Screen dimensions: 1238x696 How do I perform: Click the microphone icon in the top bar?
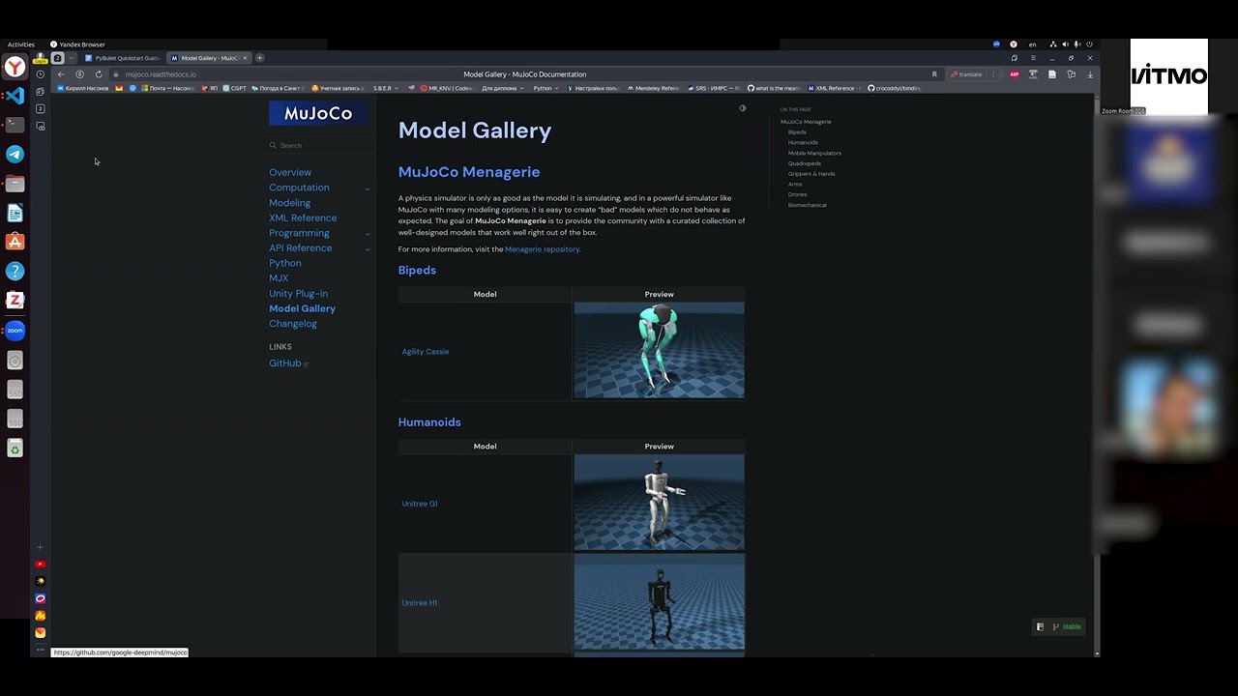pyautogui.click(x=1076, y=44)
